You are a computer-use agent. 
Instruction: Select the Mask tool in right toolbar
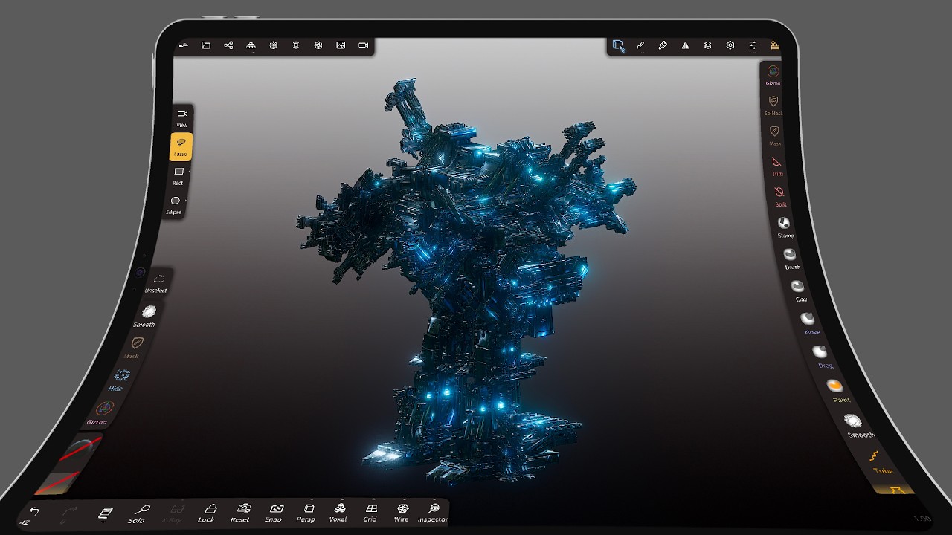click(775, 134)
